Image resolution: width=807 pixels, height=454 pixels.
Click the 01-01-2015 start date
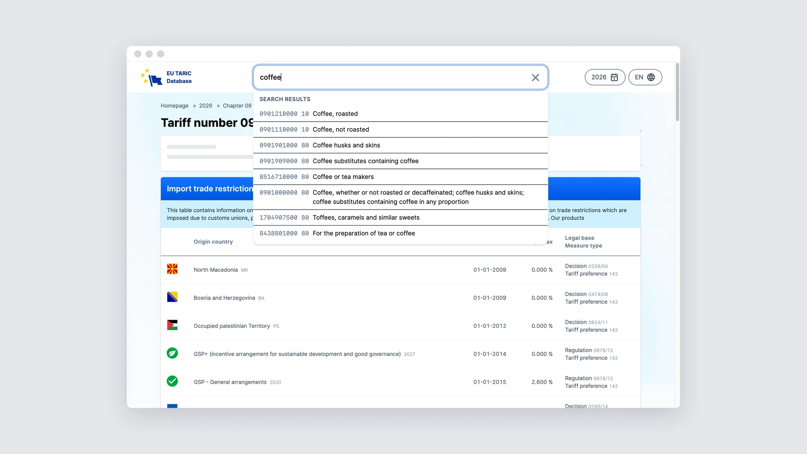click(490, 382)
